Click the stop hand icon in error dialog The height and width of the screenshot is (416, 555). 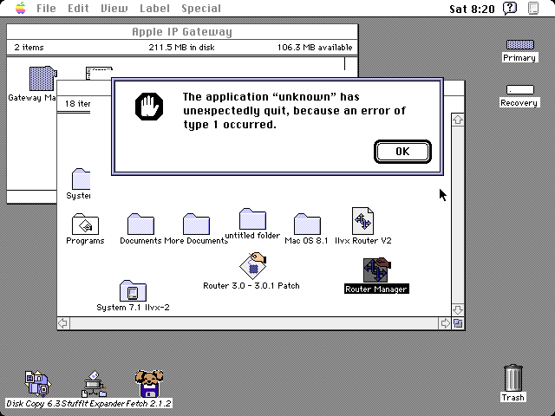pyautogui.click(x=149, y=107)
